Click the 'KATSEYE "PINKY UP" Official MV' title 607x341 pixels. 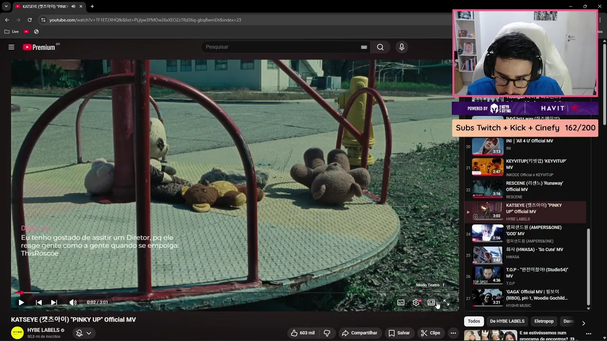pos(74,320)
